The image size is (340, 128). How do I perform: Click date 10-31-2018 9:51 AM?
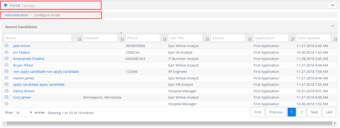click(x=312, y=91)
